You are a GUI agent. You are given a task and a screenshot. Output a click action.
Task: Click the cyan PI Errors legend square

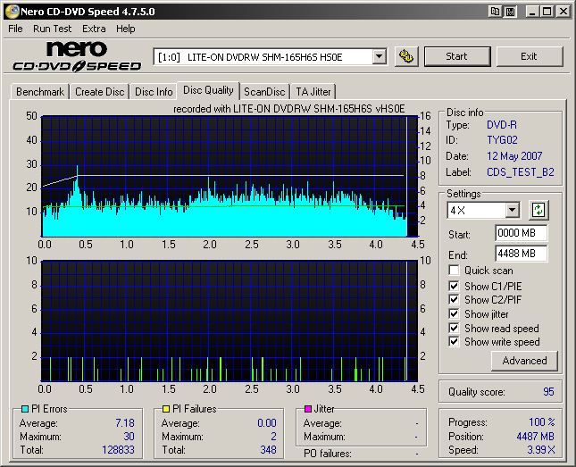(x=24, y=409)
